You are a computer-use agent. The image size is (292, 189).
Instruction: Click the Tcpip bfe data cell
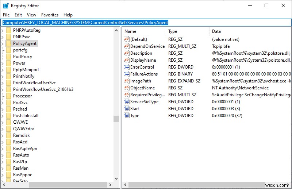point(221,46)
